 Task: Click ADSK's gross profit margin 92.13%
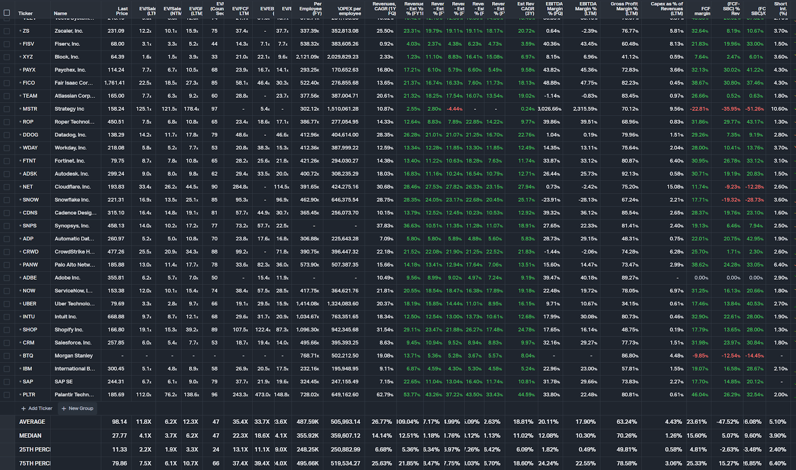pyautogui.click(x=630, y=174)
